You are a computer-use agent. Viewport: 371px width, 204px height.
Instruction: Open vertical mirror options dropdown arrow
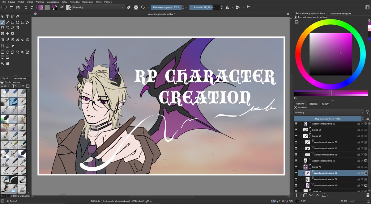point(243,7)
